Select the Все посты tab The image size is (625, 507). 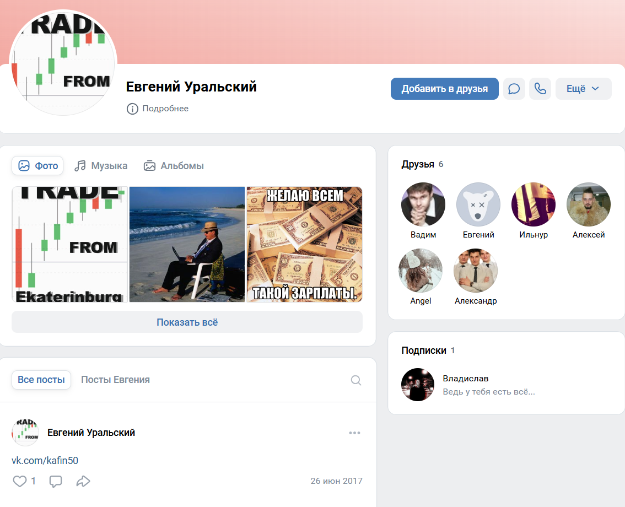coord(41,380)
